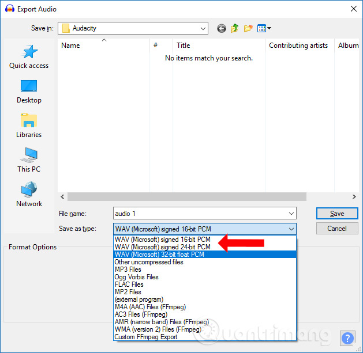Open This PC location
Screen dimensions: 363x353
tap(29, 160)
